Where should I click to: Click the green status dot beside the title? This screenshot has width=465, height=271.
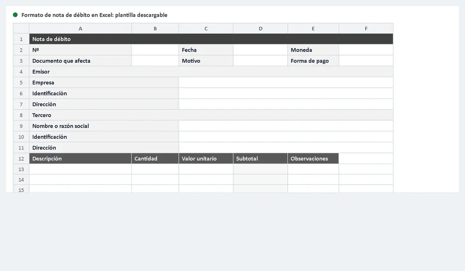tap(15, 15)
